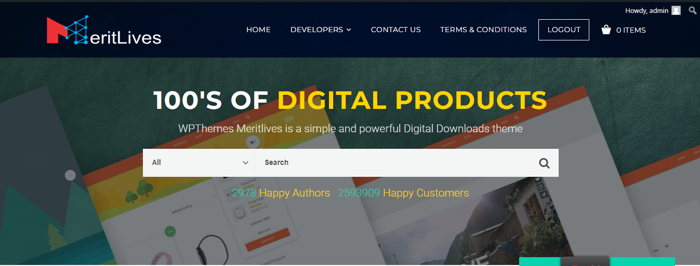Go to the Home page

pos(258,30)
